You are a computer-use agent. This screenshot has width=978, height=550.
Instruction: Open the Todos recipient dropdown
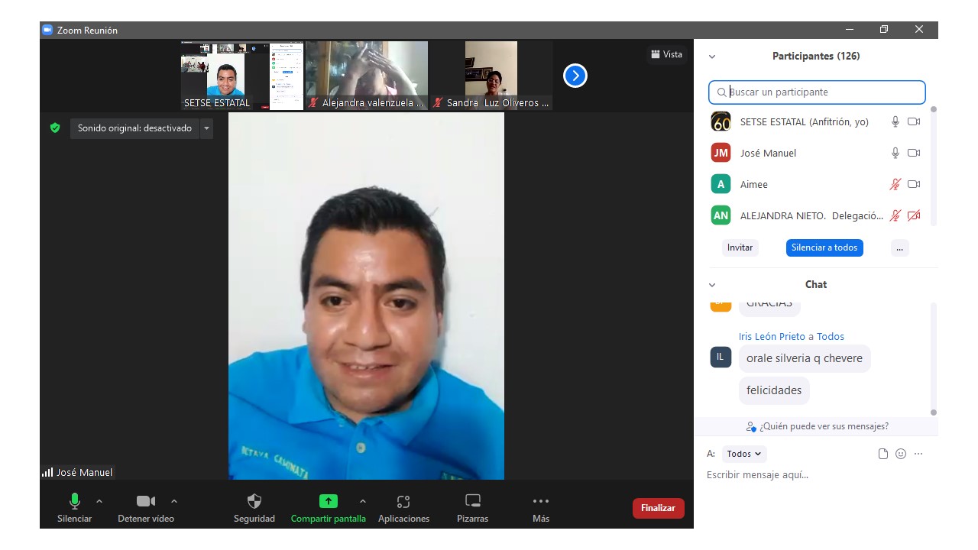coord(743,454)
